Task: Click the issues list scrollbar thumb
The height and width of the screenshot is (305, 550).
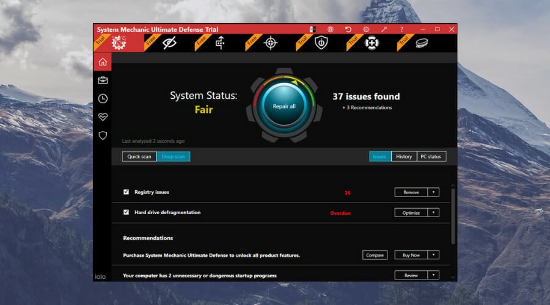Action: [453, 216]
